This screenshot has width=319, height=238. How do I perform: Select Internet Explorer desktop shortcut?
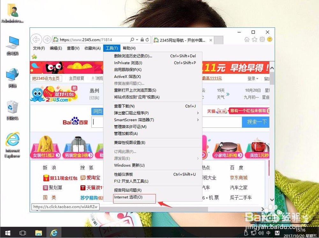13,145
